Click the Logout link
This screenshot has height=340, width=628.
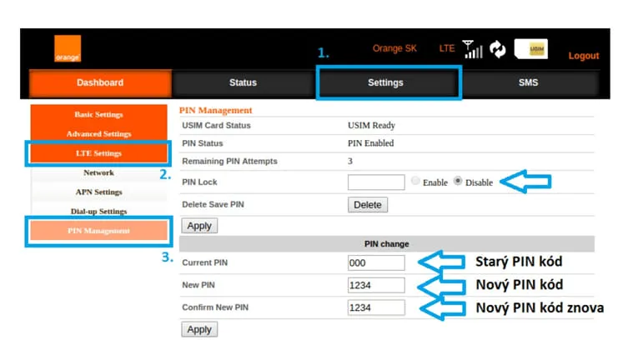click(584, 56)
